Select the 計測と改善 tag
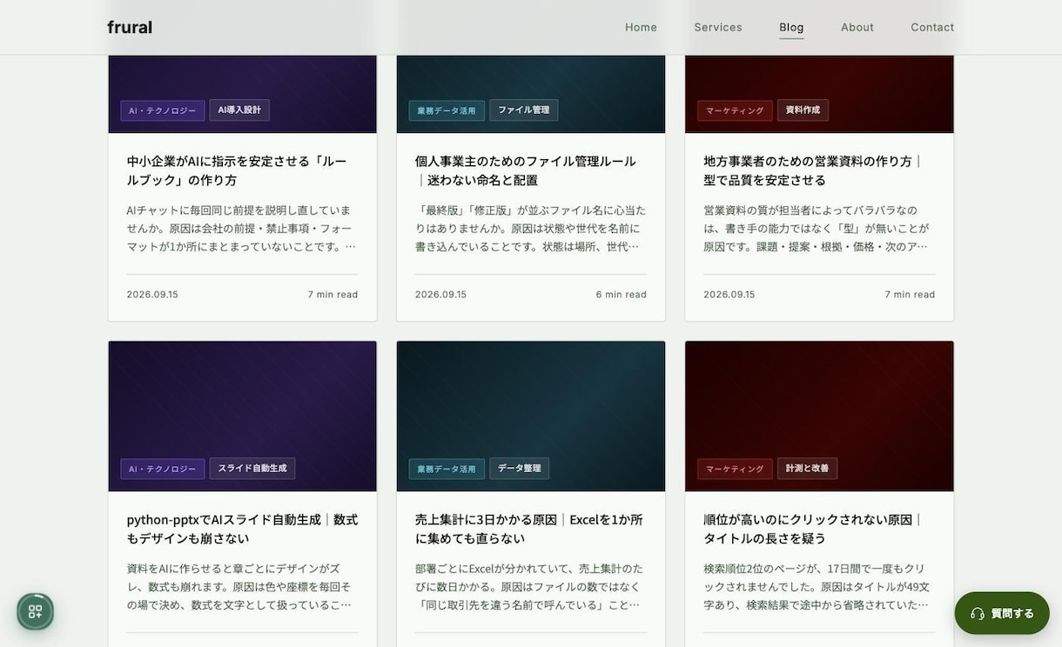This screenshot has height=647, width=1062. click(807, 469)
